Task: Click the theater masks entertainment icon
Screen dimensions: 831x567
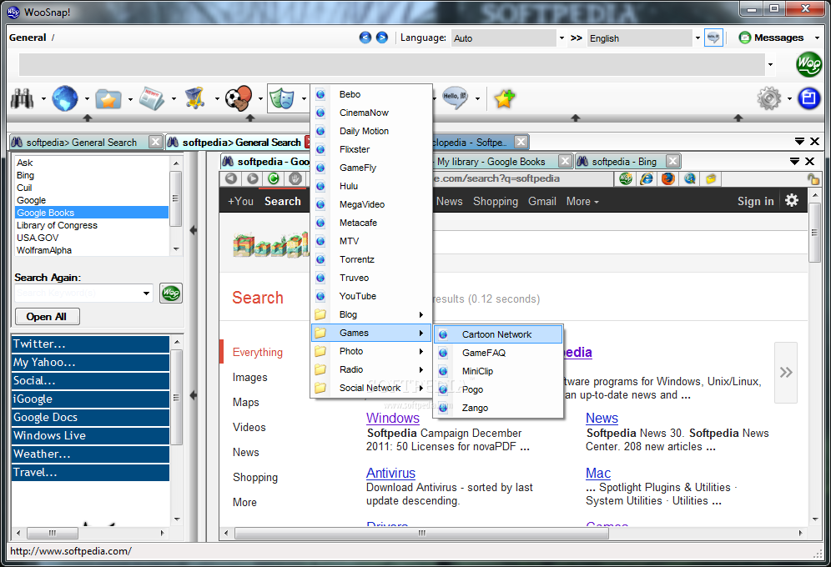Action: click(x=282, y=98)
